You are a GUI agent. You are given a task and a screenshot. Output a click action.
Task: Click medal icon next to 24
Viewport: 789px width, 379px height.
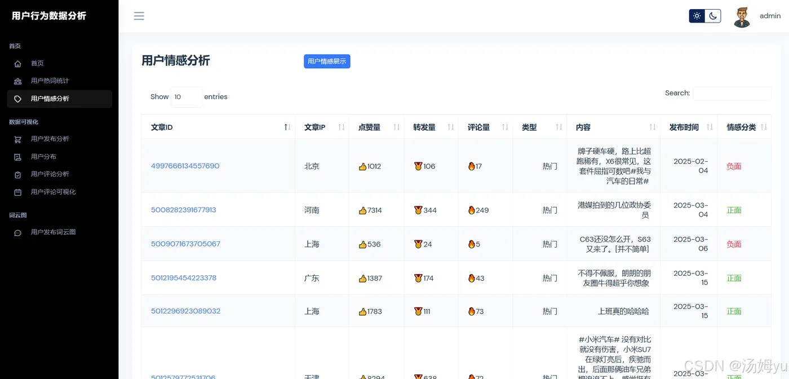[x=418, y=244]
